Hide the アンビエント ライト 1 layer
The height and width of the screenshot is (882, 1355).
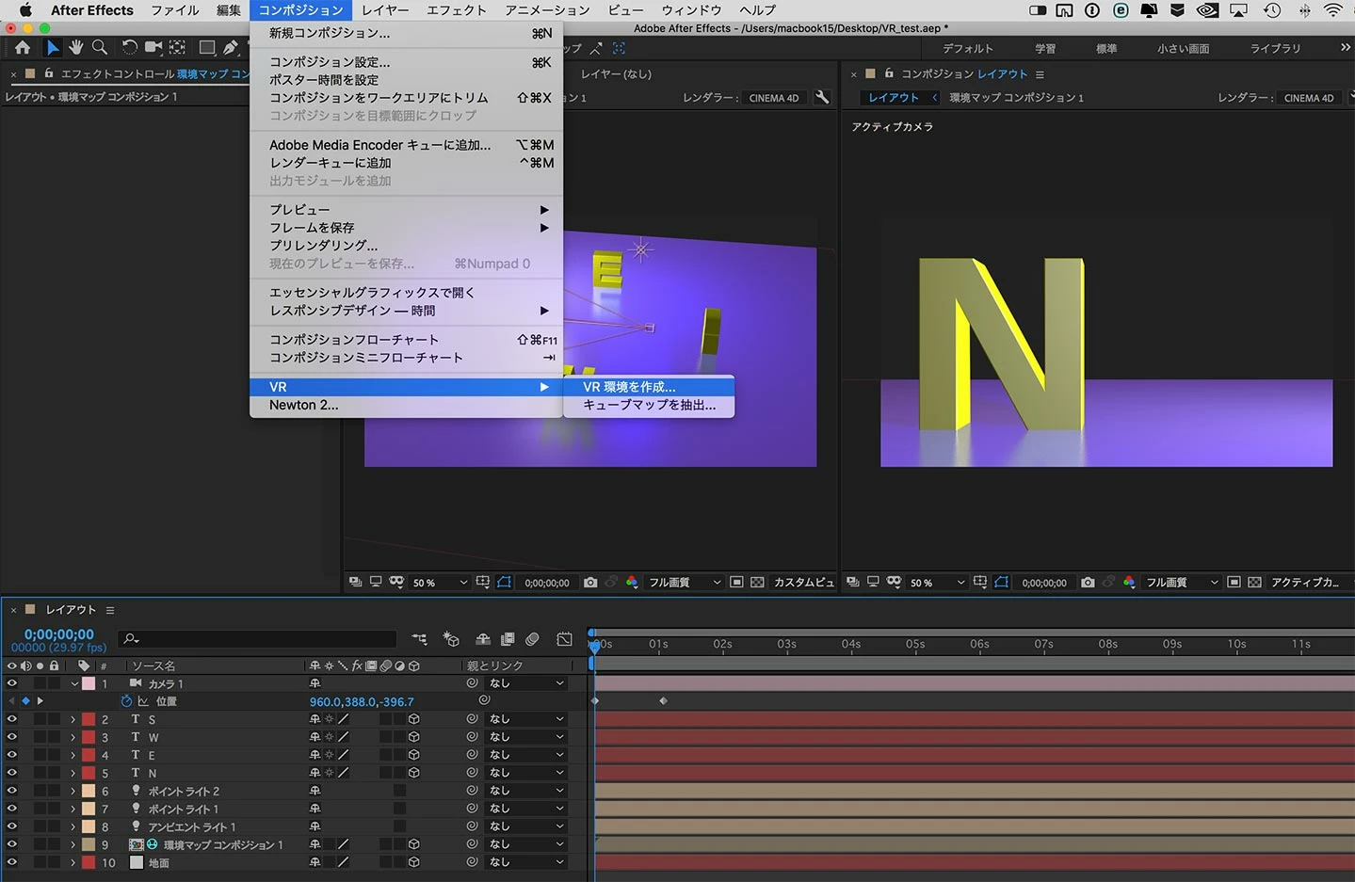point(11,826)
